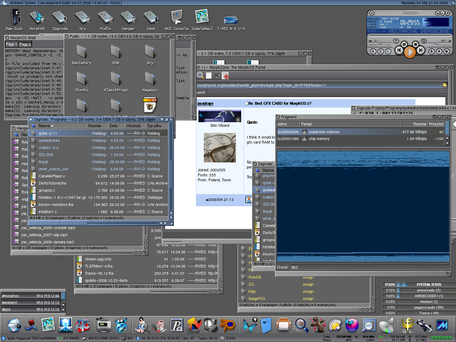The width and height of the screenshot is (456, 342).
Task: Sort Zagroda listing by Typ pliku column
Action: click(157, 126)
